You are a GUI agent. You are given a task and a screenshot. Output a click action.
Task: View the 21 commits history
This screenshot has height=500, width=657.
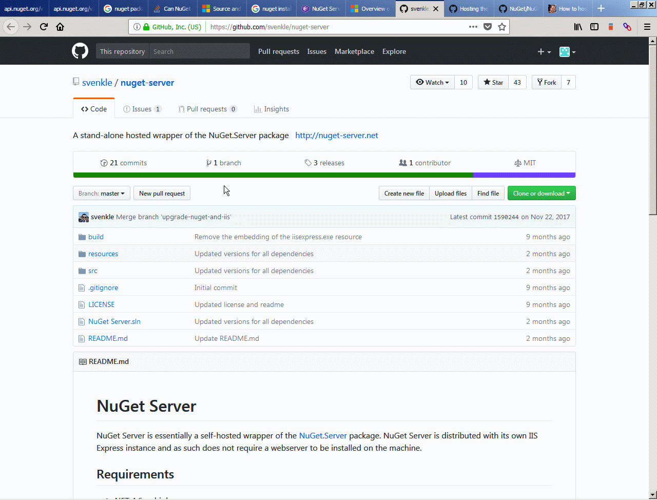point(124,163)
